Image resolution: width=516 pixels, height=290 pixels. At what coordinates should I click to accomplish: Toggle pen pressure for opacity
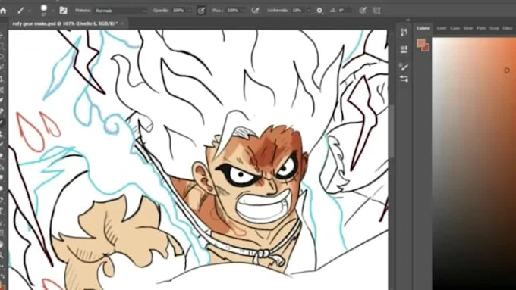(201, 11)
